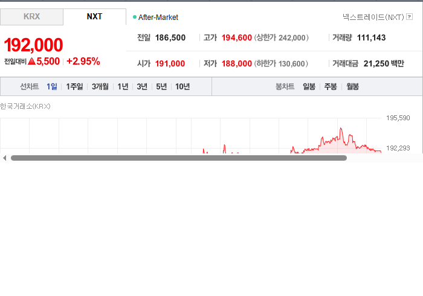Click the opening price 191,000
Screen dimensions: 423x296
pyautogui.click(x=170, y=63)
